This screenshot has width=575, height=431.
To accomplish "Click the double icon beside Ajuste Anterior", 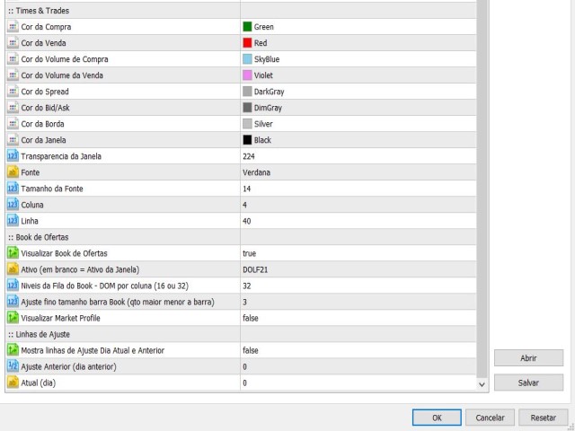I will click(13, 366).
